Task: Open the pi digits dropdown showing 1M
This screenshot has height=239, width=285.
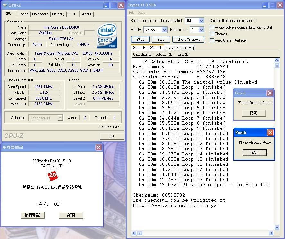Action: [201, 21]
